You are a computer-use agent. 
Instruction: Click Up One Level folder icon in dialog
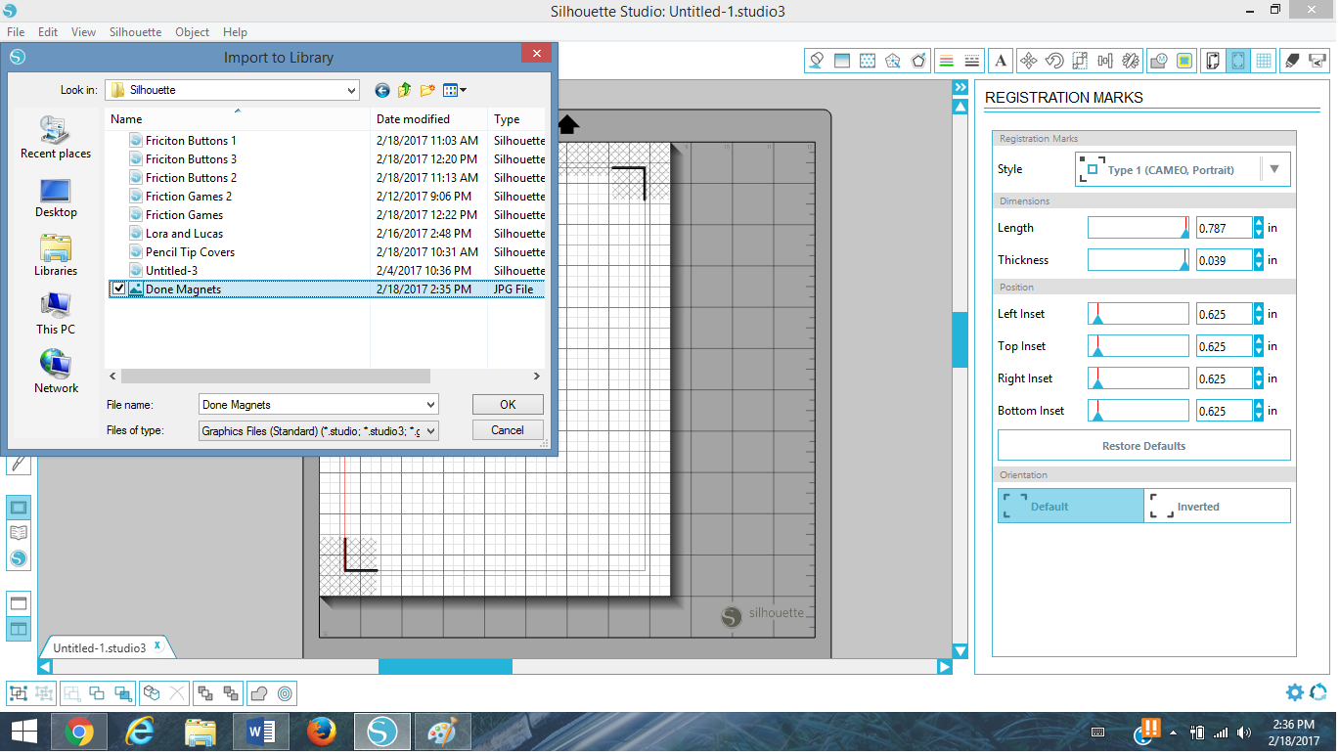[404, 90]
